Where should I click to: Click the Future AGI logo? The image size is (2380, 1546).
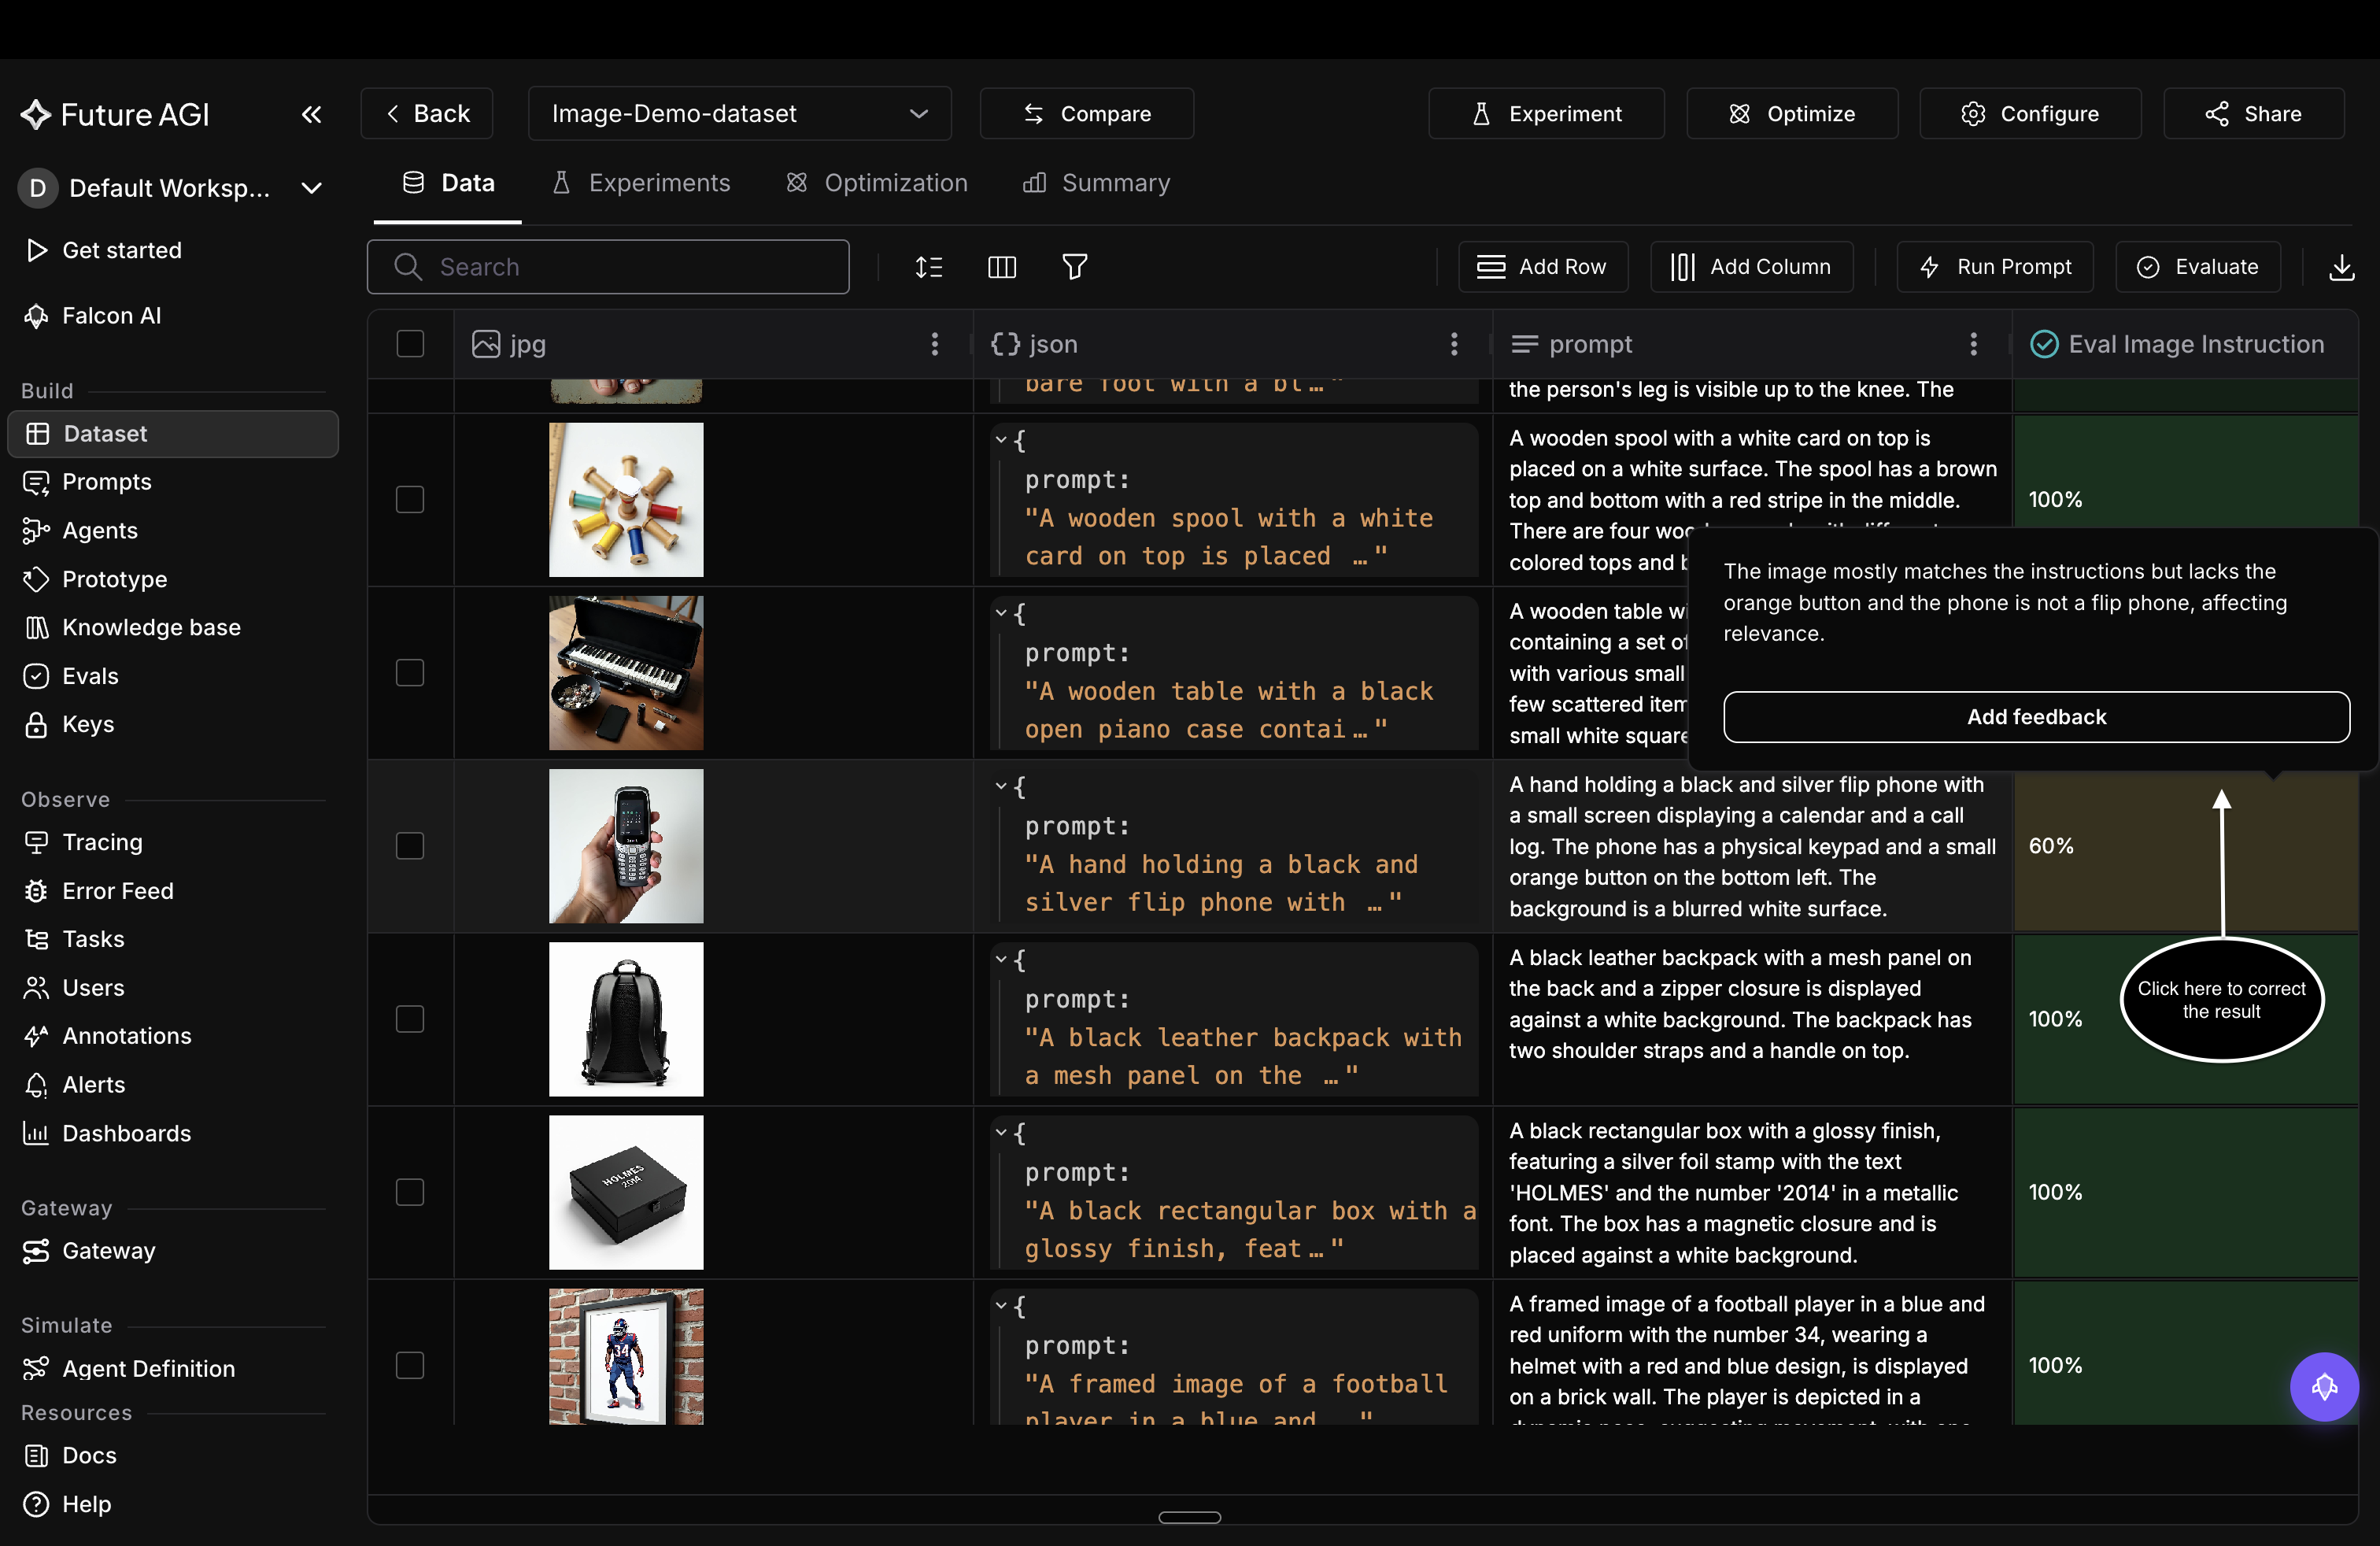[x=115, y=114]
